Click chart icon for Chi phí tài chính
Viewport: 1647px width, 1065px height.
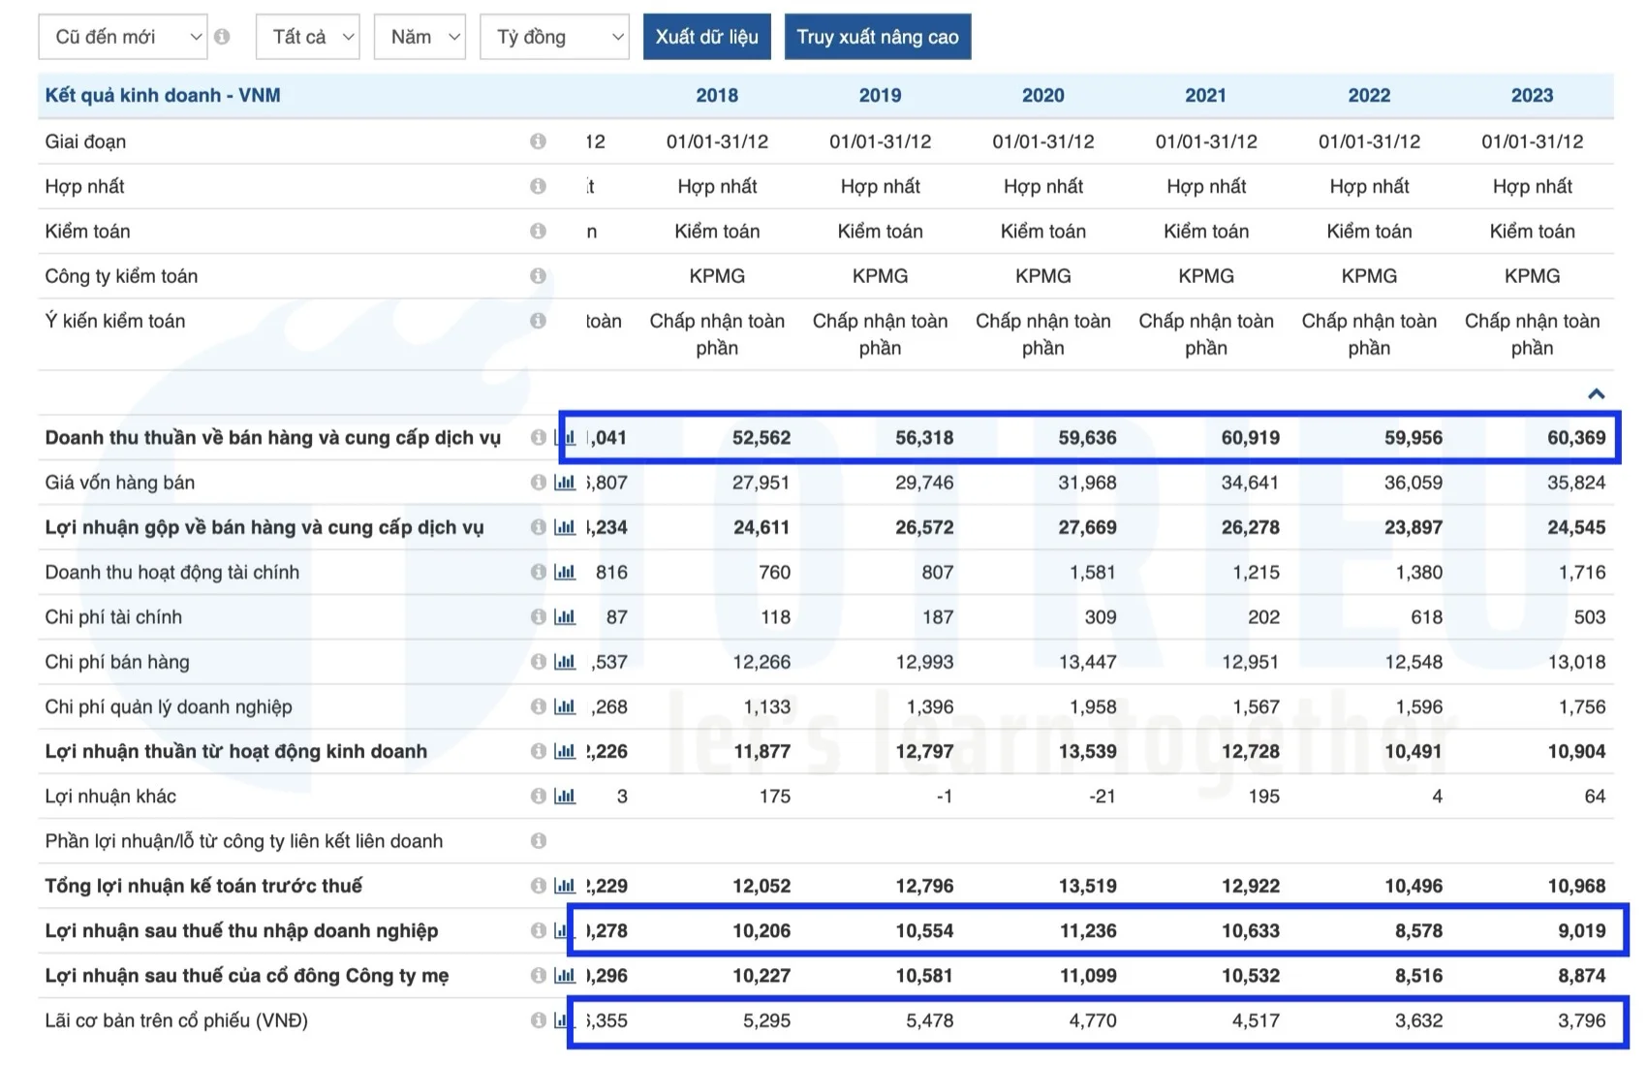point(565,617)
